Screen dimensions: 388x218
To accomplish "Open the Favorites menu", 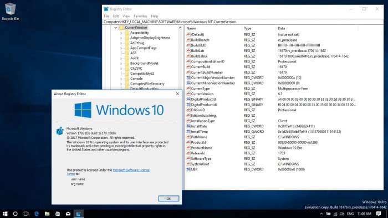I will tap(140, 16).
